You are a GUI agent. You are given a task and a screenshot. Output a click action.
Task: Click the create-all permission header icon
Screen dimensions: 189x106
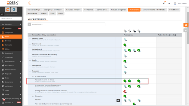coord(134,31)
